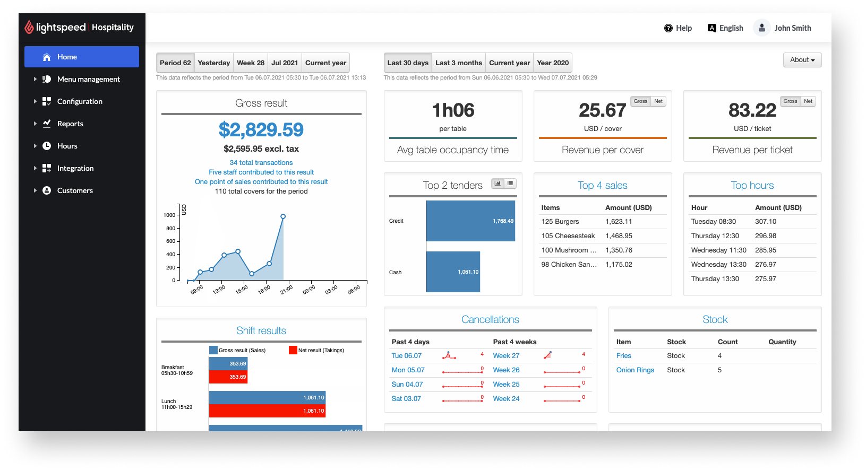
Task: Select Net on Revenue per cover
Action: (658, 101)
